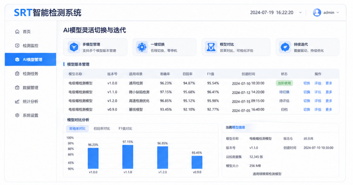Click 更多 for the v0.9.0 row
The image size is (353, 185).
328,110
